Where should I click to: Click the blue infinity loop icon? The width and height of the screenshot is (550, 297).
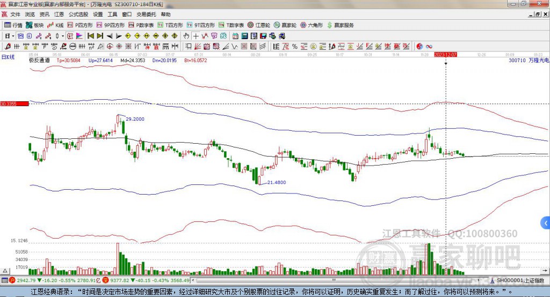coord(429,46)
